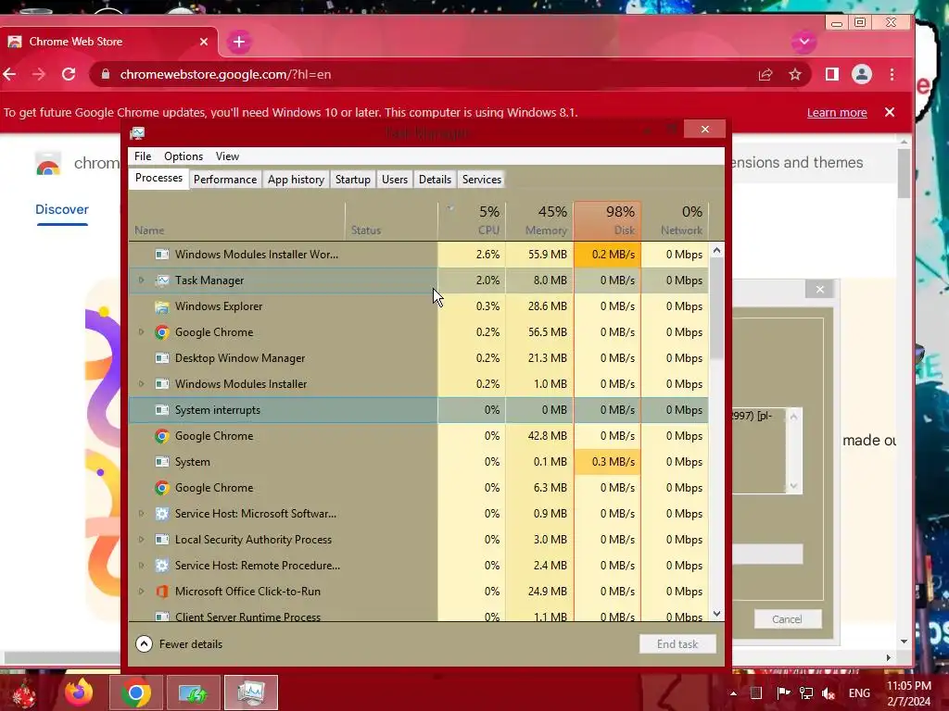Click the Windows Modules Installer Worker process icon
This screenshot has height=711, width=949.
161,255
